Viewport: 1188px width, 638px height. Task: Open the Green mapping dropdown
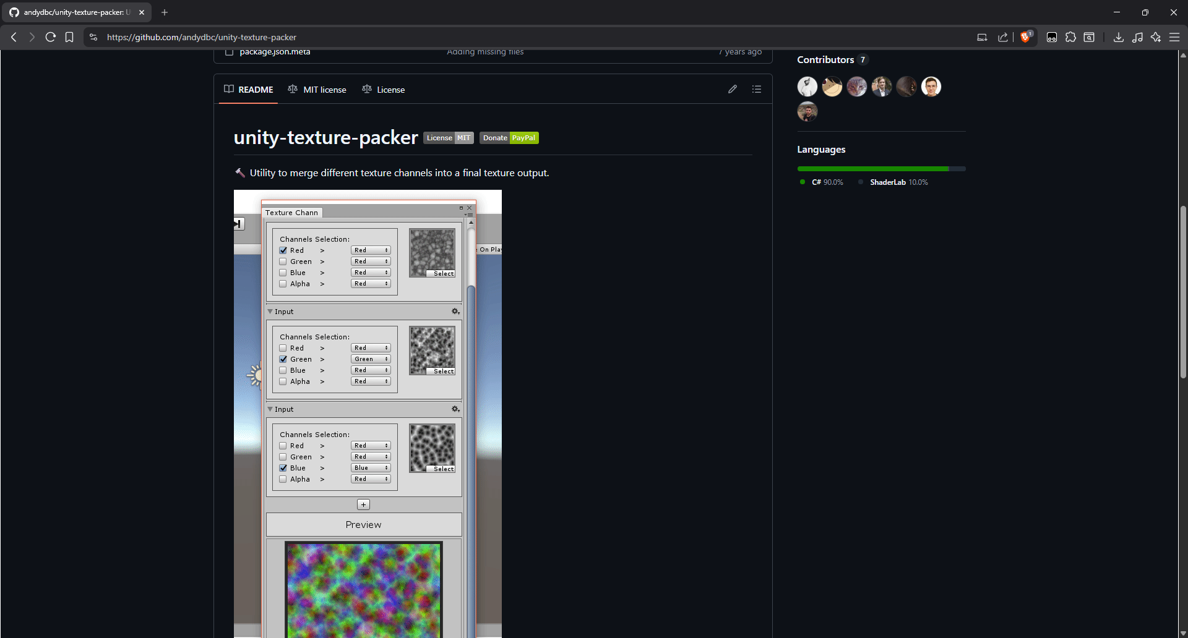tap(370, 359)
